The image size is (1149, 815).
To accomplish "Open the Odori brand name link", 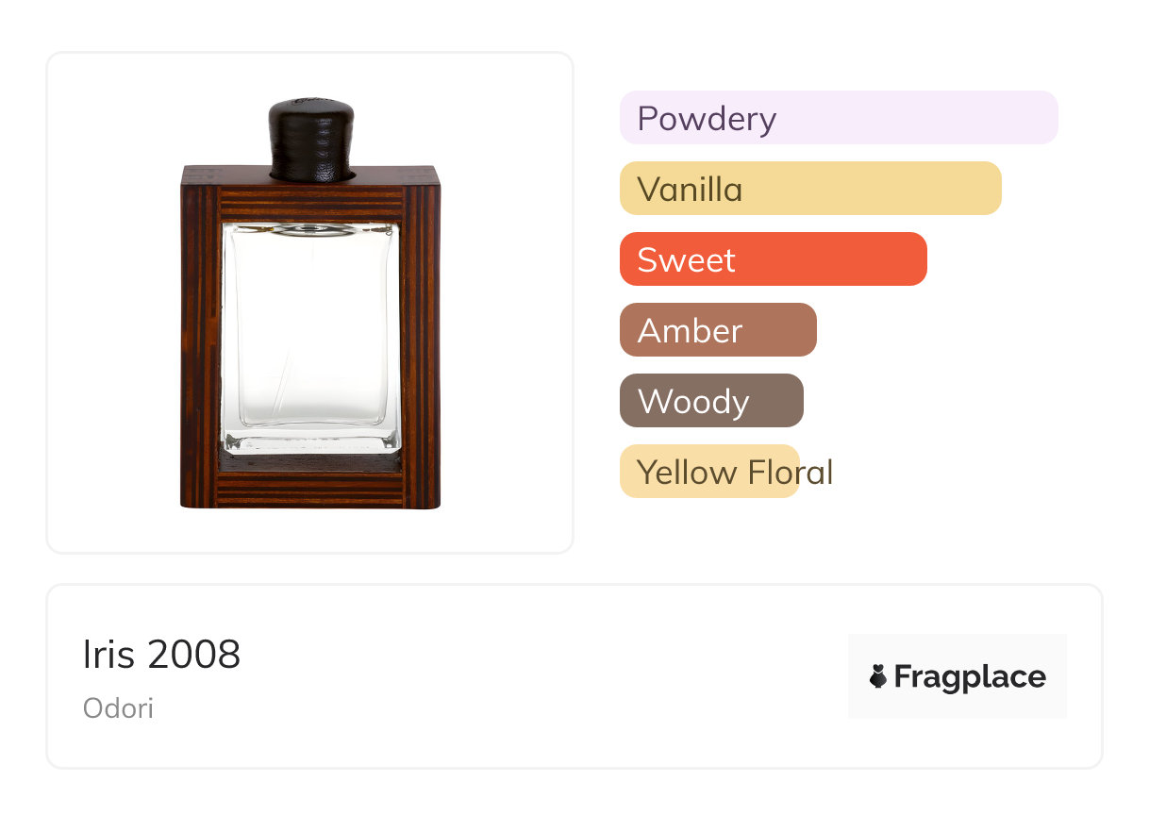I will click(x=118, y=708).
